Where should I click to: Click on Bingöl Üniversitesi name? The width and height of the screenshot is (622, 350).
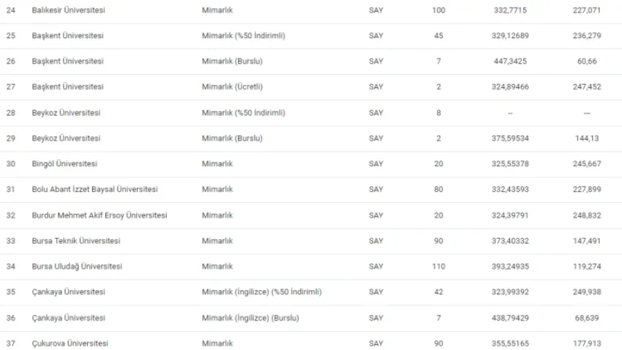(64, 163)
